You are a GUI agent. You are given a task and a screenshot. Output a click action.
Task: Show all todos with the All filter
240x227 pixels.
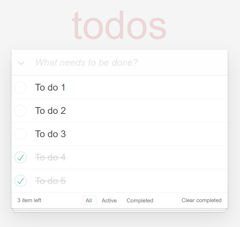89,201
